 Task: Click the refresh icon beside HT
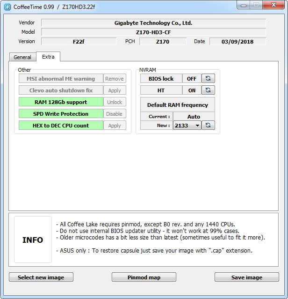pyautogui.click(x=209, y=90)
